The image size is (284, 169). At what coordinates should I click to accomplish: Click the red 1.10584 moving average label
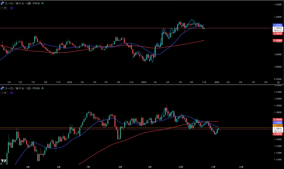click(x=278, y=41)
